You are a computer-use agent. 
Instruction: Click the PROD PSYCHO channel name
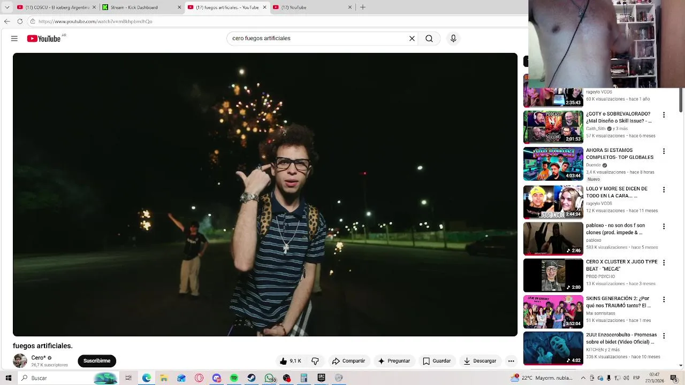click(x=600, y=276)
